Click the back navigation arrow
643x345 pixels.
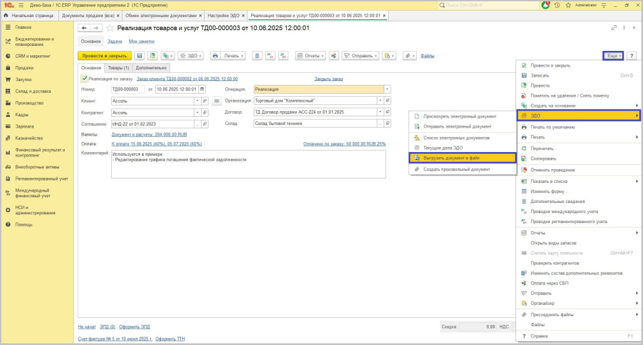pyautogui.click(x=84, y=28)
